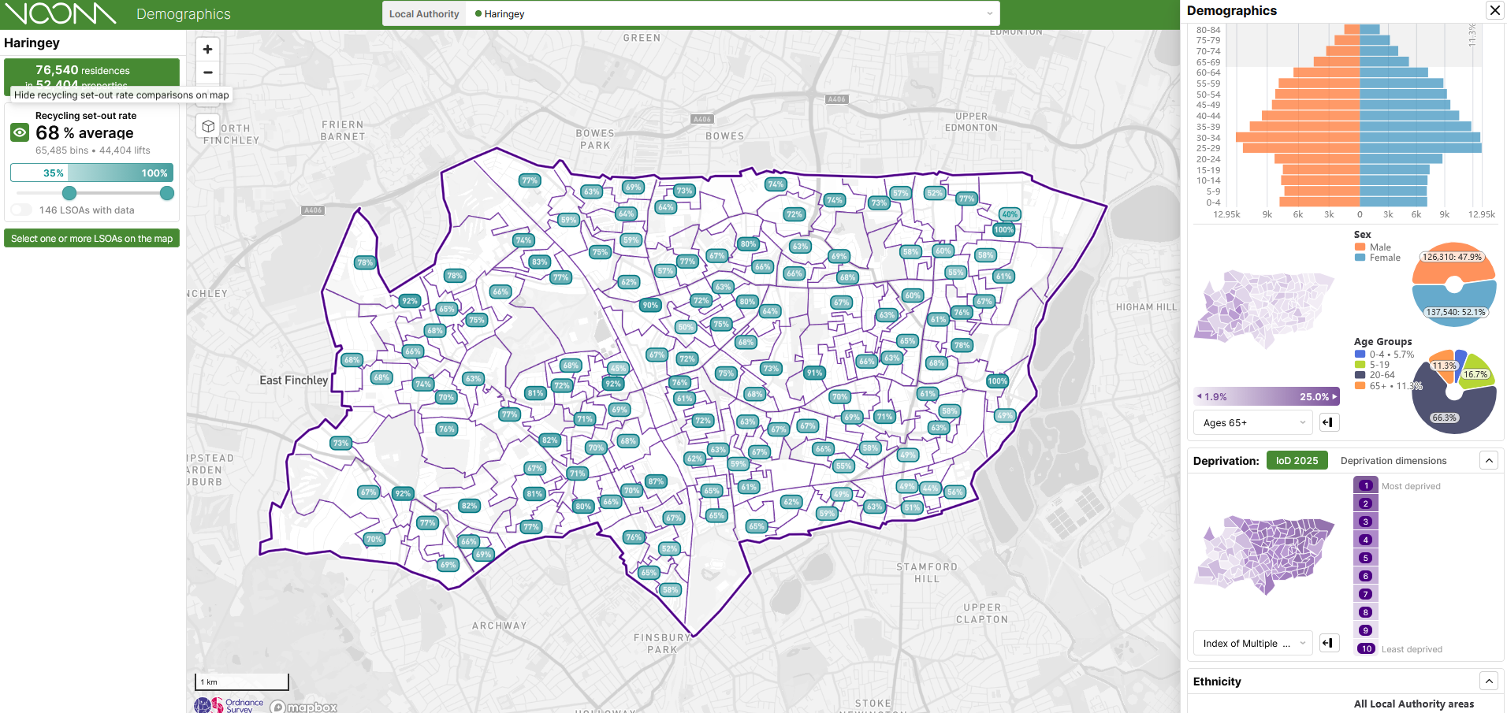Click the collapse icon beside Index of Multiple dropdown
This screenshot has height=713, width=1507.
(1328, 643)
